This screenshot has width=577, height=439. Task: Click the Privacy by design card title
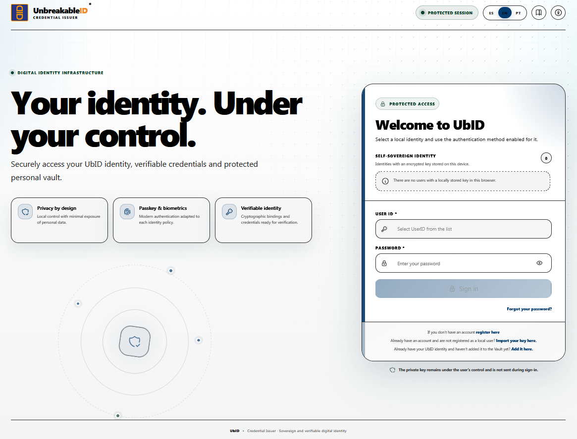coord(56,208)
